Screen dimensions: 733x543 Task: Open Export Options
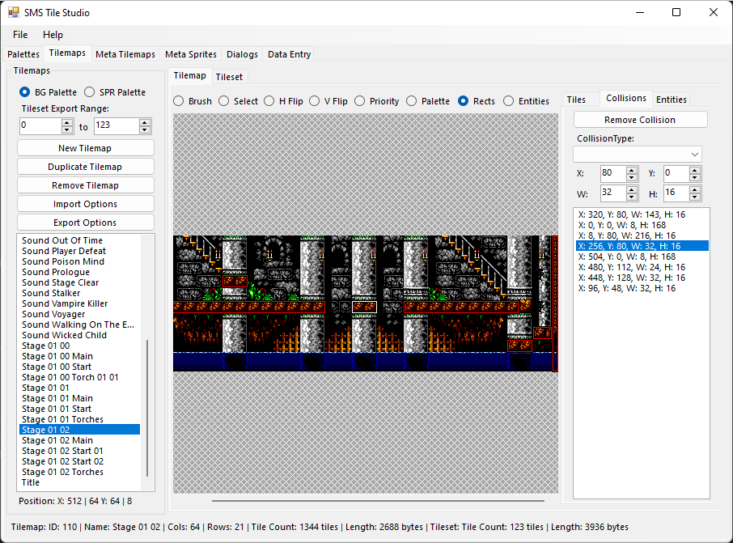86,223
